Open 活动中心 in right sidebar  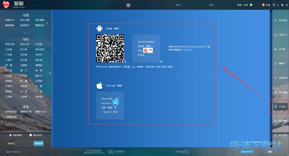click(281, 35)
